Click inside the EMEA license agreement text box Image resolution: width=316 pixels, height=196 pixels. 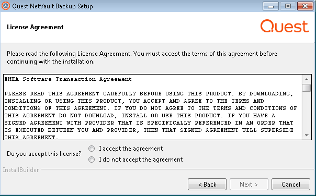tap(153, 107)
